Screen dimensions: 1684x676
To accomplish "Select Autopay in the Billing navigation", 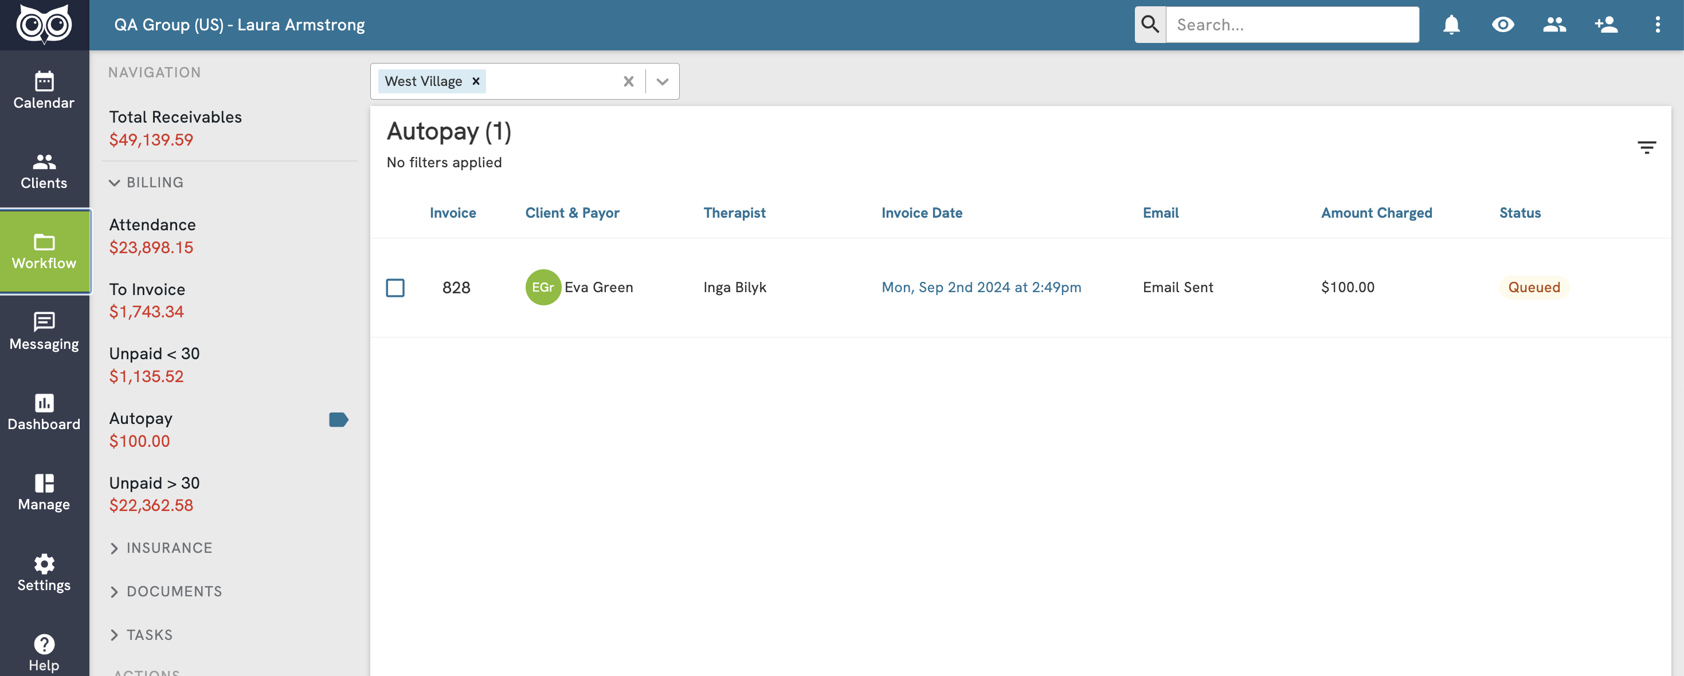I will click(140, 418).
